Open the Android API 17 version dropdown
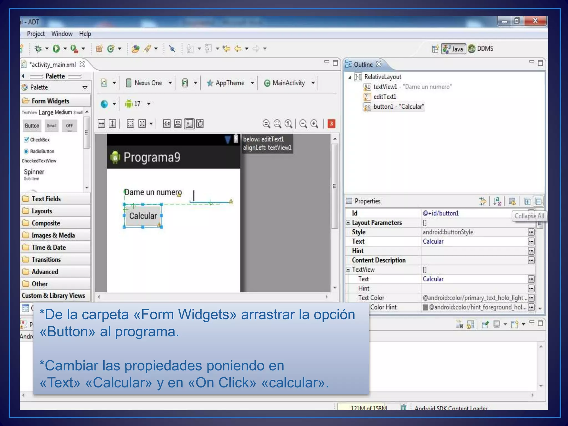Image resolution: width=568 pixels, height=426 pixels. coord(149,104)
